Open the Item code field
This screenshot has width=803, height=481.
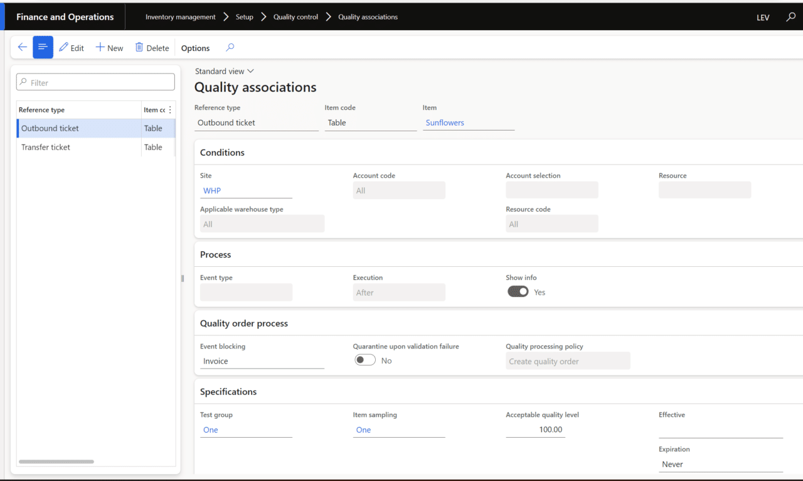click(371, 123)
